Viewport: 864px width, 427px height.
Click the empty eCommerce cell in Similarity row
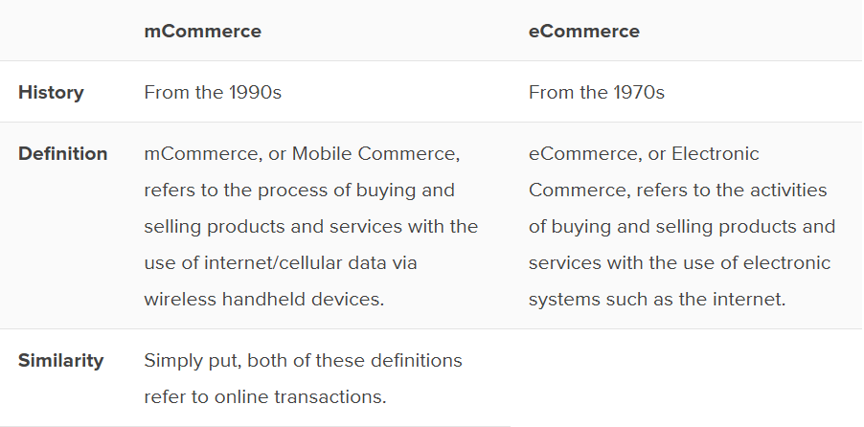(x=686, y=378)
